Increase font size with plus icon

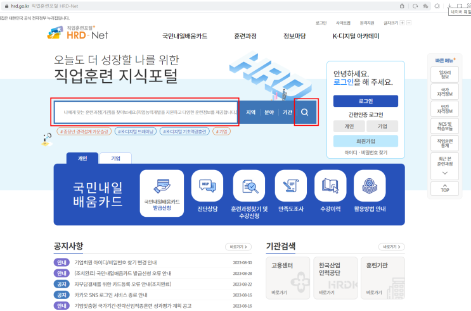(x=402, y=23)
